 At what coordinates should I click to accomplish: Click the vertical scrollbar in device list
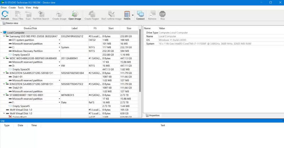tap(140, 61)
